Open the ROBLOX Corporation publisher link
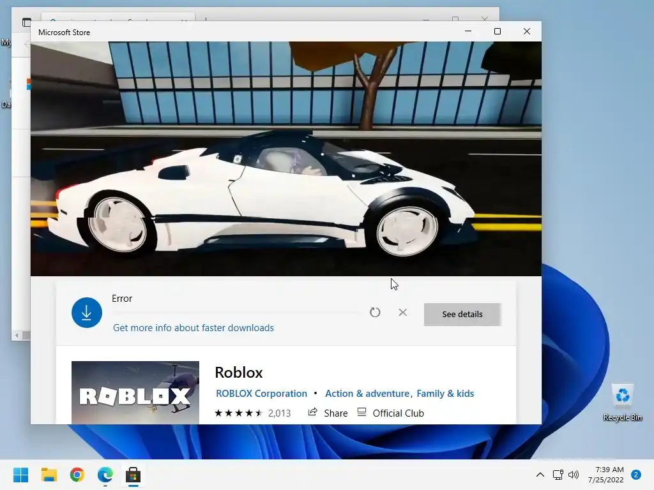 click(261, 393)
